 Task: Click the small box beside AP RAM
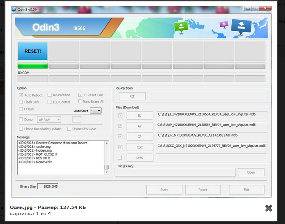coord(77,120)
